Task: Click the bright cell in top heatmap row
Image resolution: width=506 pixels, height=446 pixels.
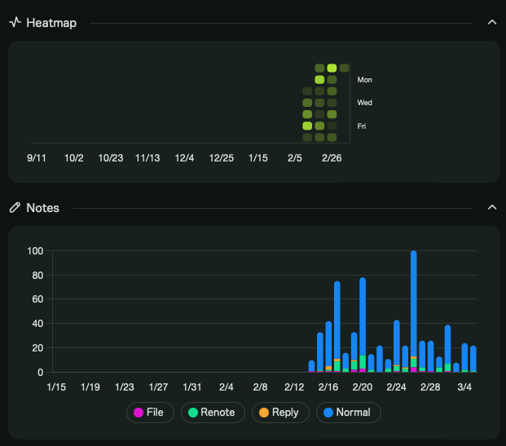Action: pyautogui.click(x=332, y=68)
